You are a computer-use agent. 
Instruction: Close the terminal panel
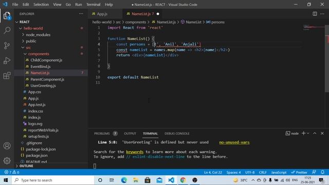(x=322, y=134)
